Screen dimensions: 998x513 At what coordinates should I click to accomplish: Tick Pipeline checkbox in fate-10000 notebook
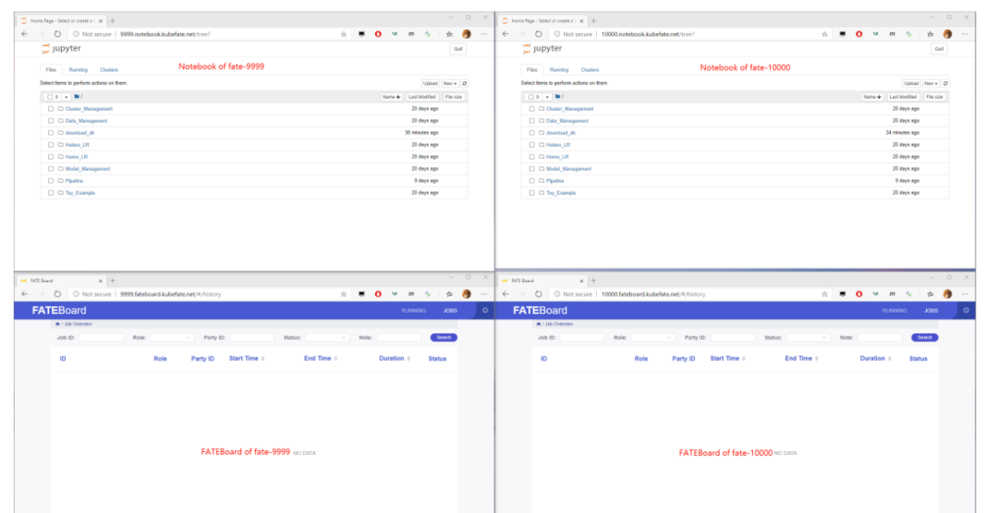pos(532,181)
